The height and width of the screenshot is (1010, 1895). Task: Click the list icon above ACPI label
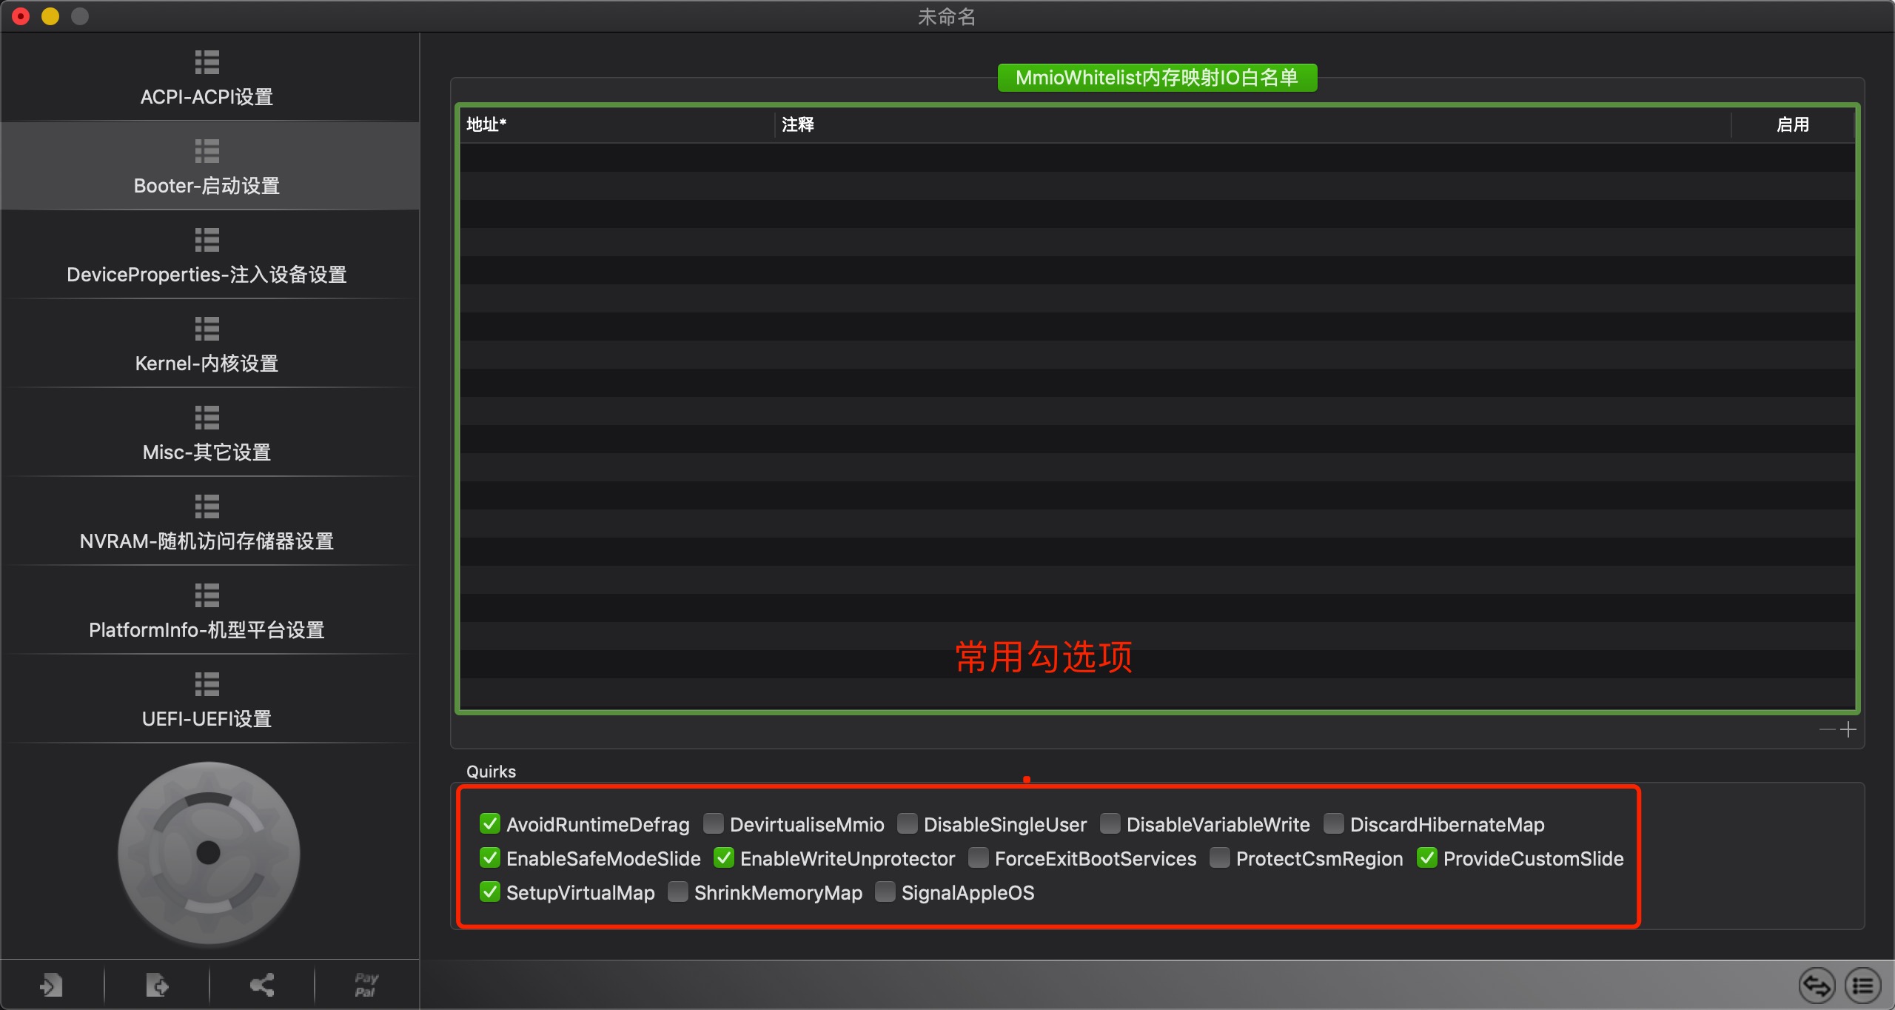coord(207,62)
